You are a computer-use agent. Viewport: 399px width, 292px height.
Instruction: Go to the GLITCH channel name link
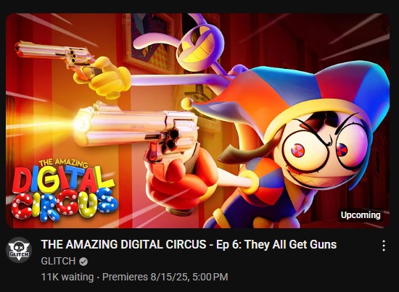(58, 262)
